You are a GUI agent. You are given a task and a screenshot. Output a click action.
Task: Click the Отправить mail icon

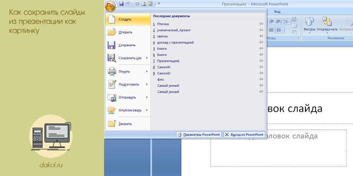tap(112, 98)
